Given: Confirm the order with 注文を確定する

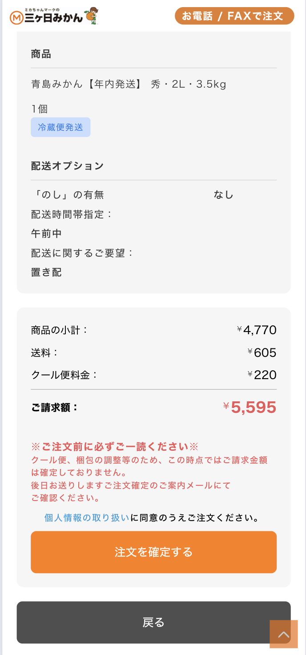Looking at the screenshot, I should tap(153, 552).
